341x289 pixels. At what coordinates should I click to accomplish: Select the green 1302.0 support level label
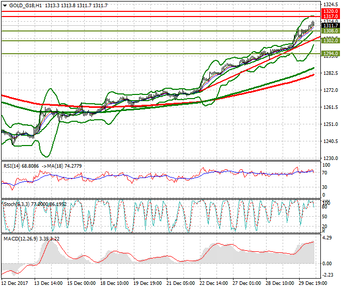pos(330,41)
